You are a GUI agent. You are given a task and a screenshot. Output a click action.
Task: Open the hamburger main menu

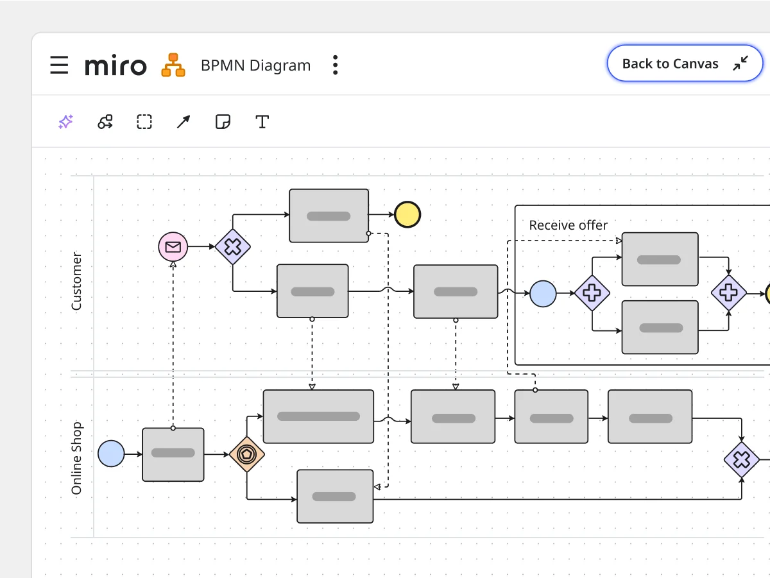point(59,65)
